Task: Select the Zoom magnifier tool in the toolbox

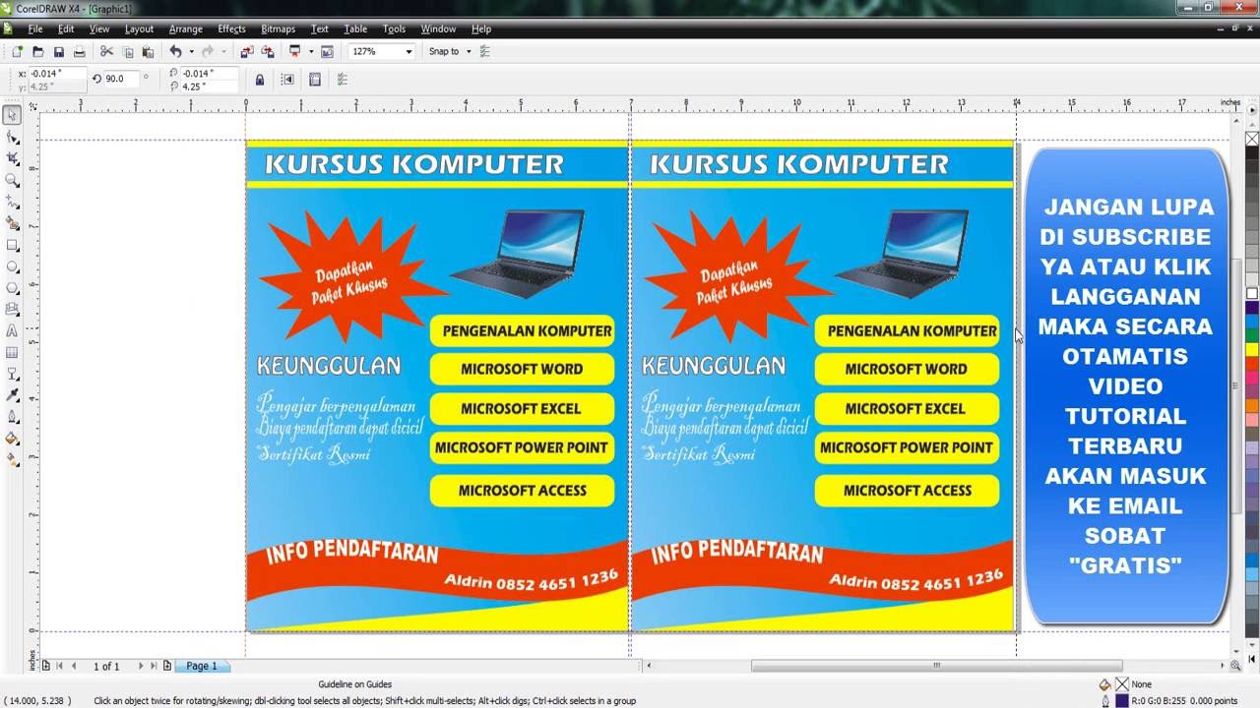Action: tap(12, 180)
